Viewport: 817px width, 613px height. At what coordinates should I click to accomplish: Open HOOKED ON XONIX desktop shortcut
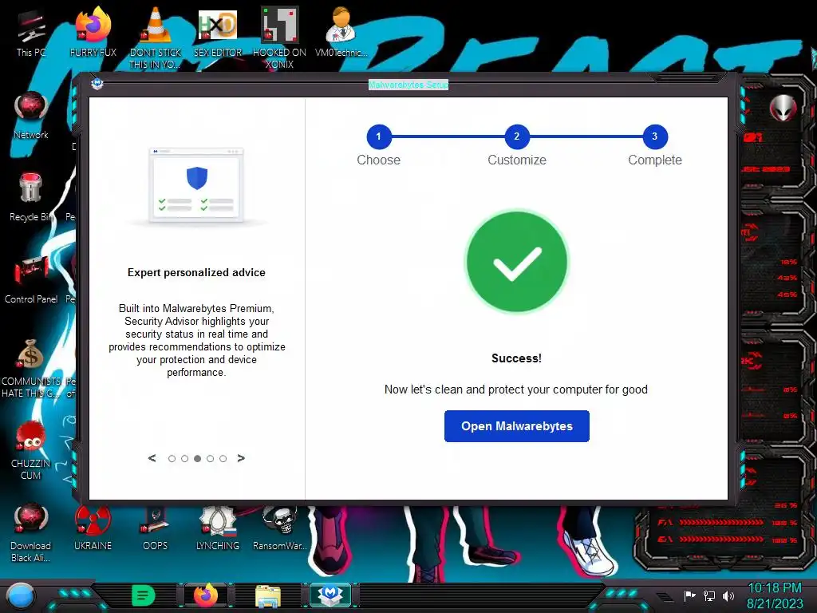(279, 38)
